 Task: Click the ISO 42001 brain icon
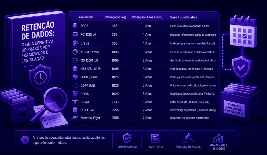75,60
